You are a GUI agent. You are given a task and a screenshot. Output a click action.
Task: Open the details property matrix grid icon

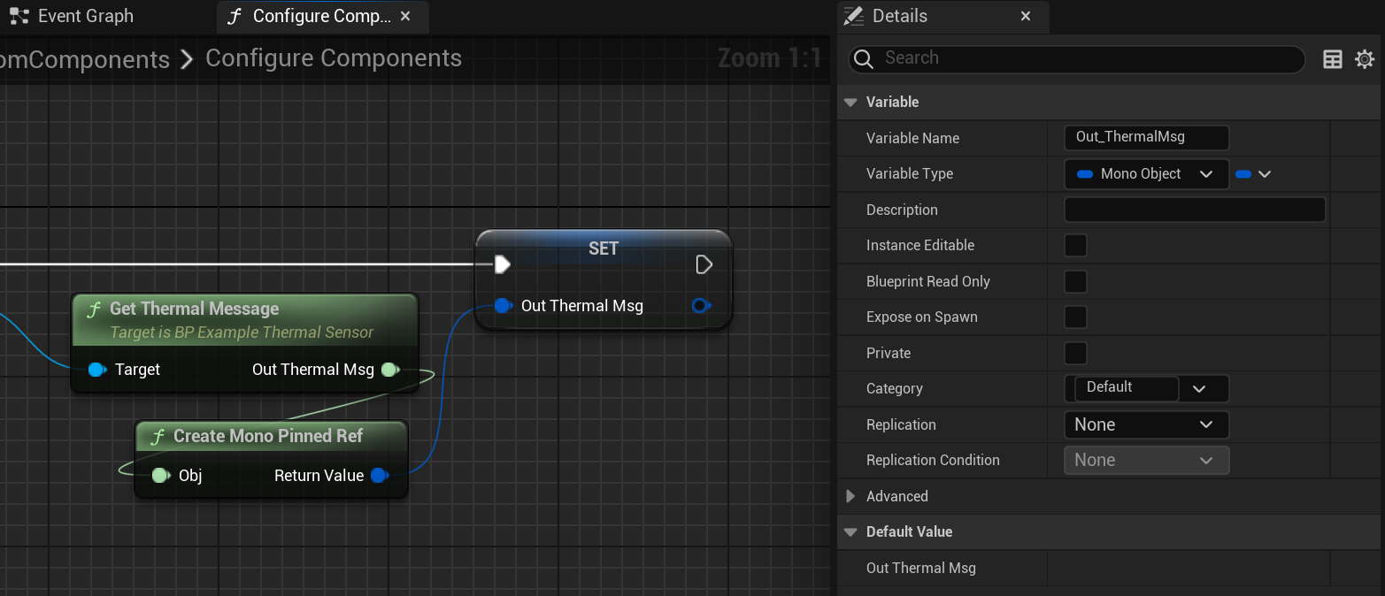coord(1333,59)
